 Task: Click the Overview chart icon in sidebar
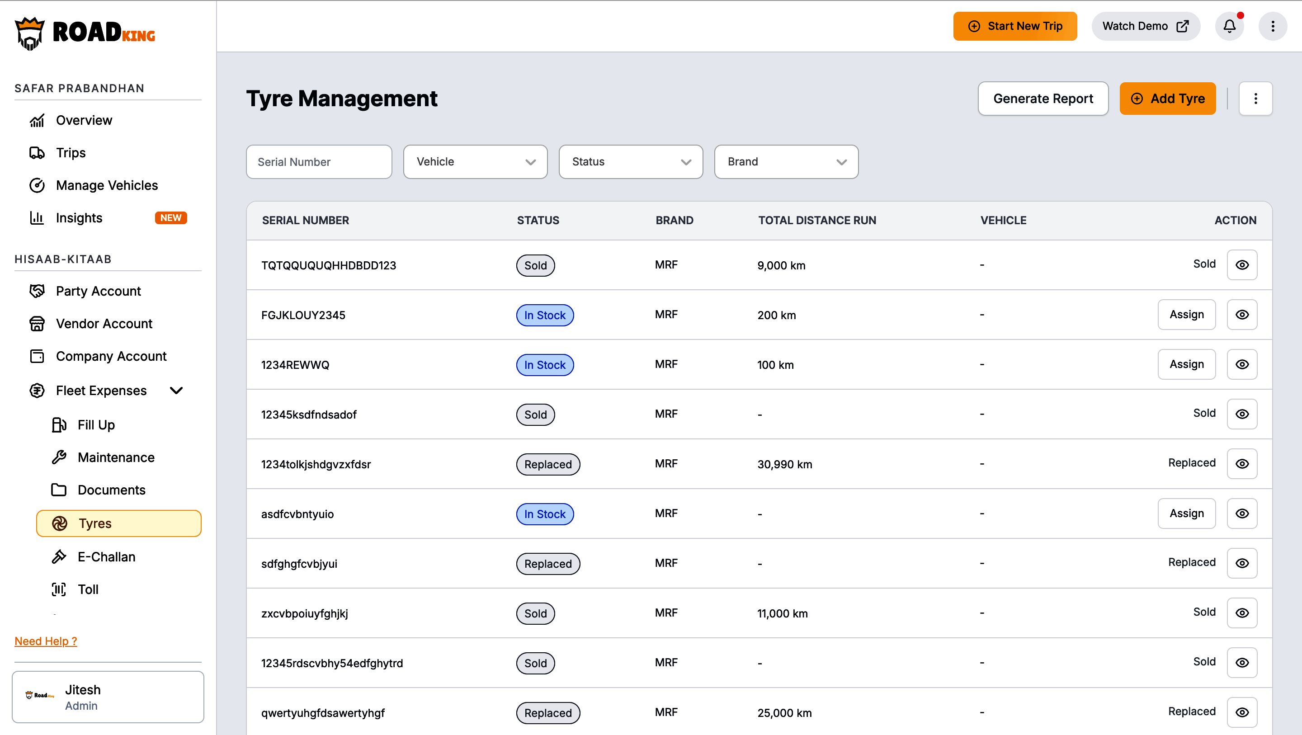(37, 120)
